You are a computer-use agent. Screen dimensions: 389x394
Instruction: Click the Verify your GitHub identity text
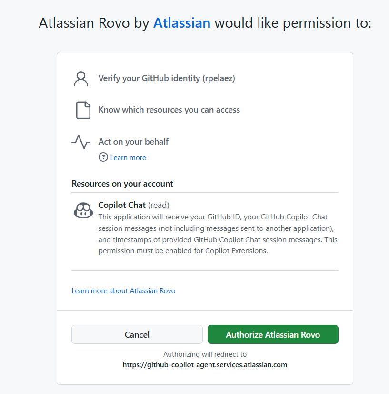click(x=167, y=78)
